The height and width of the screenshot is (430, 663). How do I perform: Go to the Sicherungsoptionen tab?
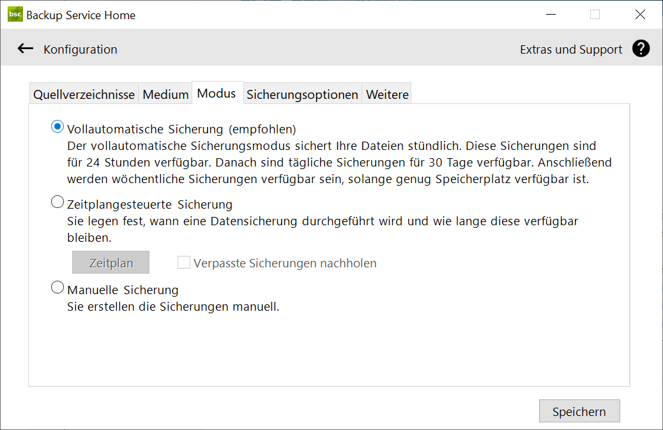[x=302, y=94]
